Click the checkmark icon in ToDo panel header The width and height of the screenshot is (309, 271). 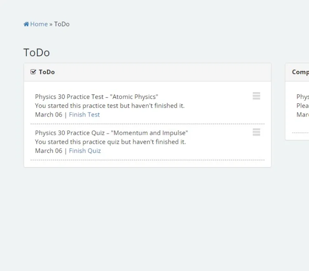pyautogui.click(x=33, y=72)
